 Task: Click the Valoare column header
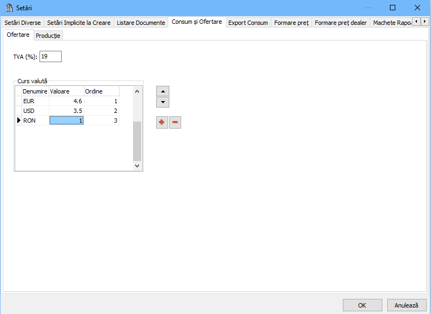pos(66,91)
